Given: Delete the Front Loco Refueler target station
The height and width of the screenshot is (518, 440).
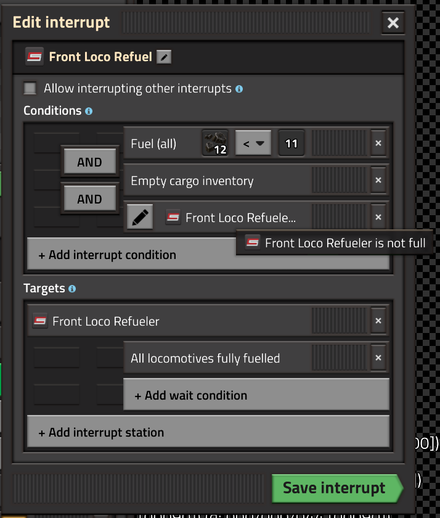Looking at the screenshot, I should pyautogui.click(x=378, y=321).
